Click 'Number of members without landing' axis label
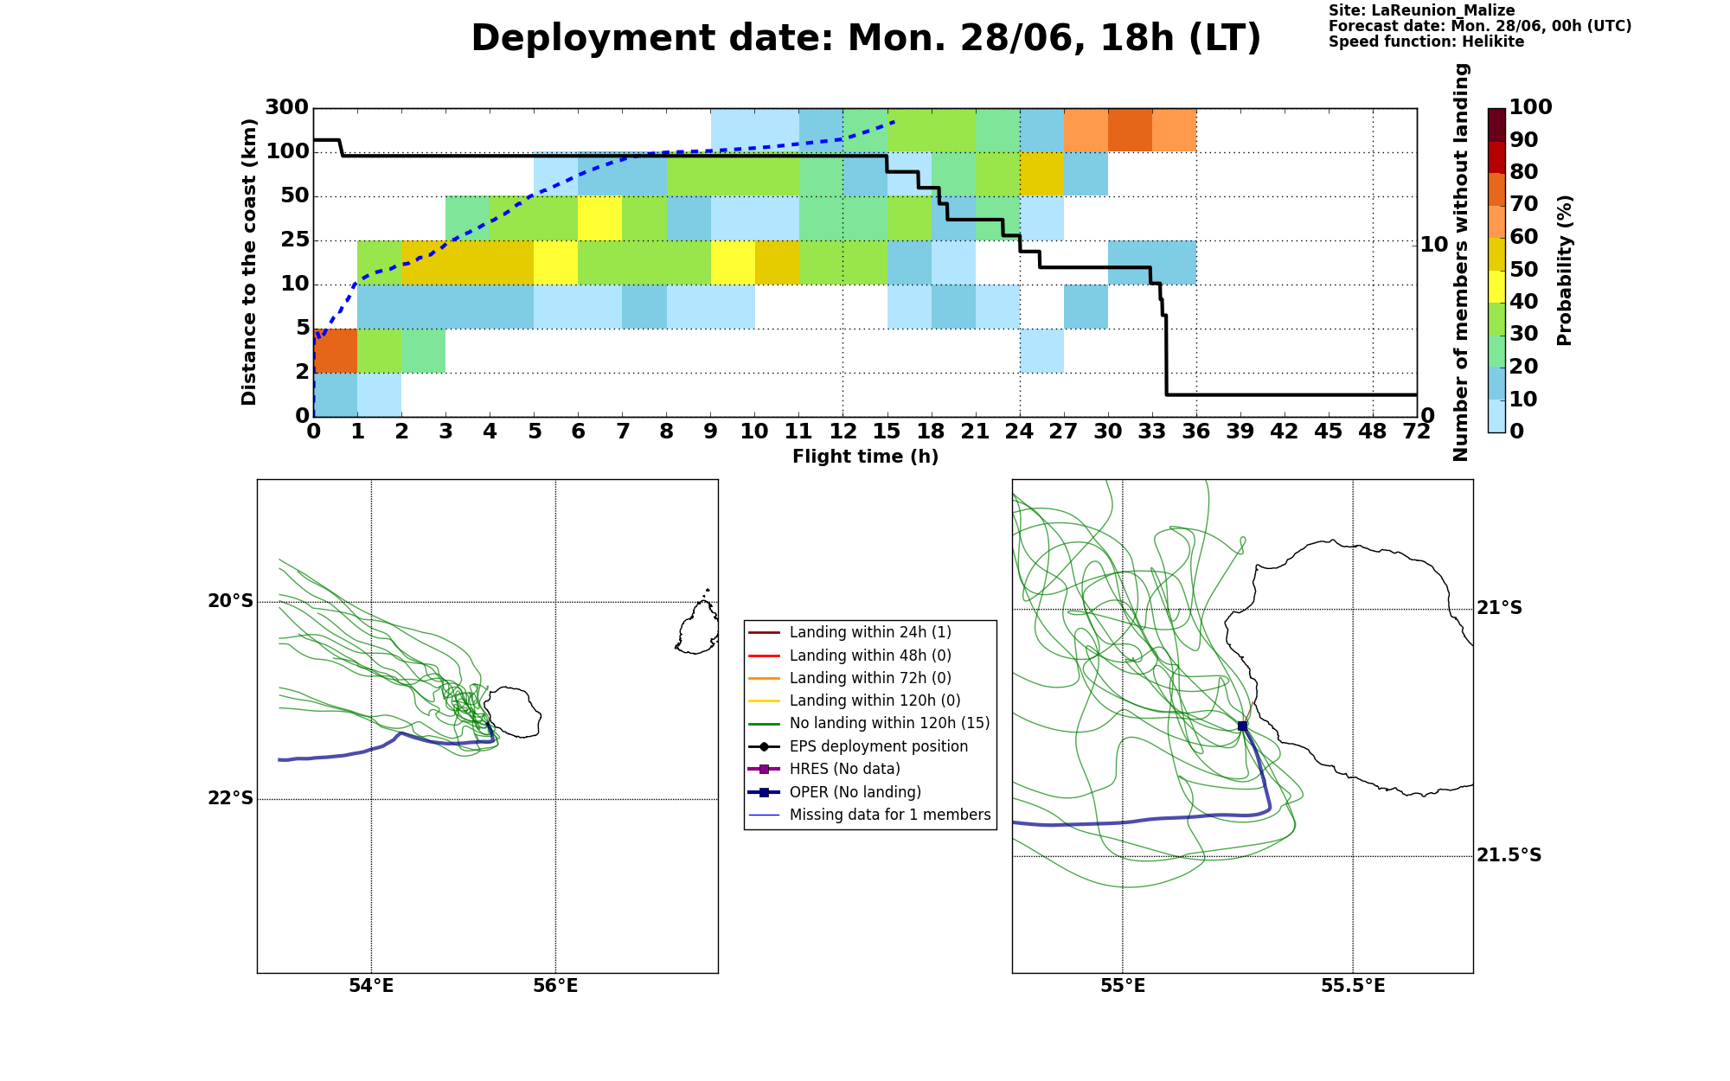1730x1081 pixels. click(x=1461, y=262)
